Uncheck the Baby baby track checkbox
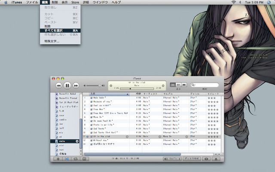Screen dimensions: 275x172 92,98
